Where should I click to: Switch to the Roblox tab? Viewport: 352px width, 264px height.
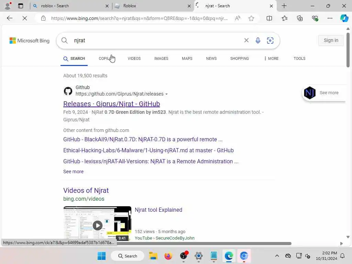click(152, 6)
